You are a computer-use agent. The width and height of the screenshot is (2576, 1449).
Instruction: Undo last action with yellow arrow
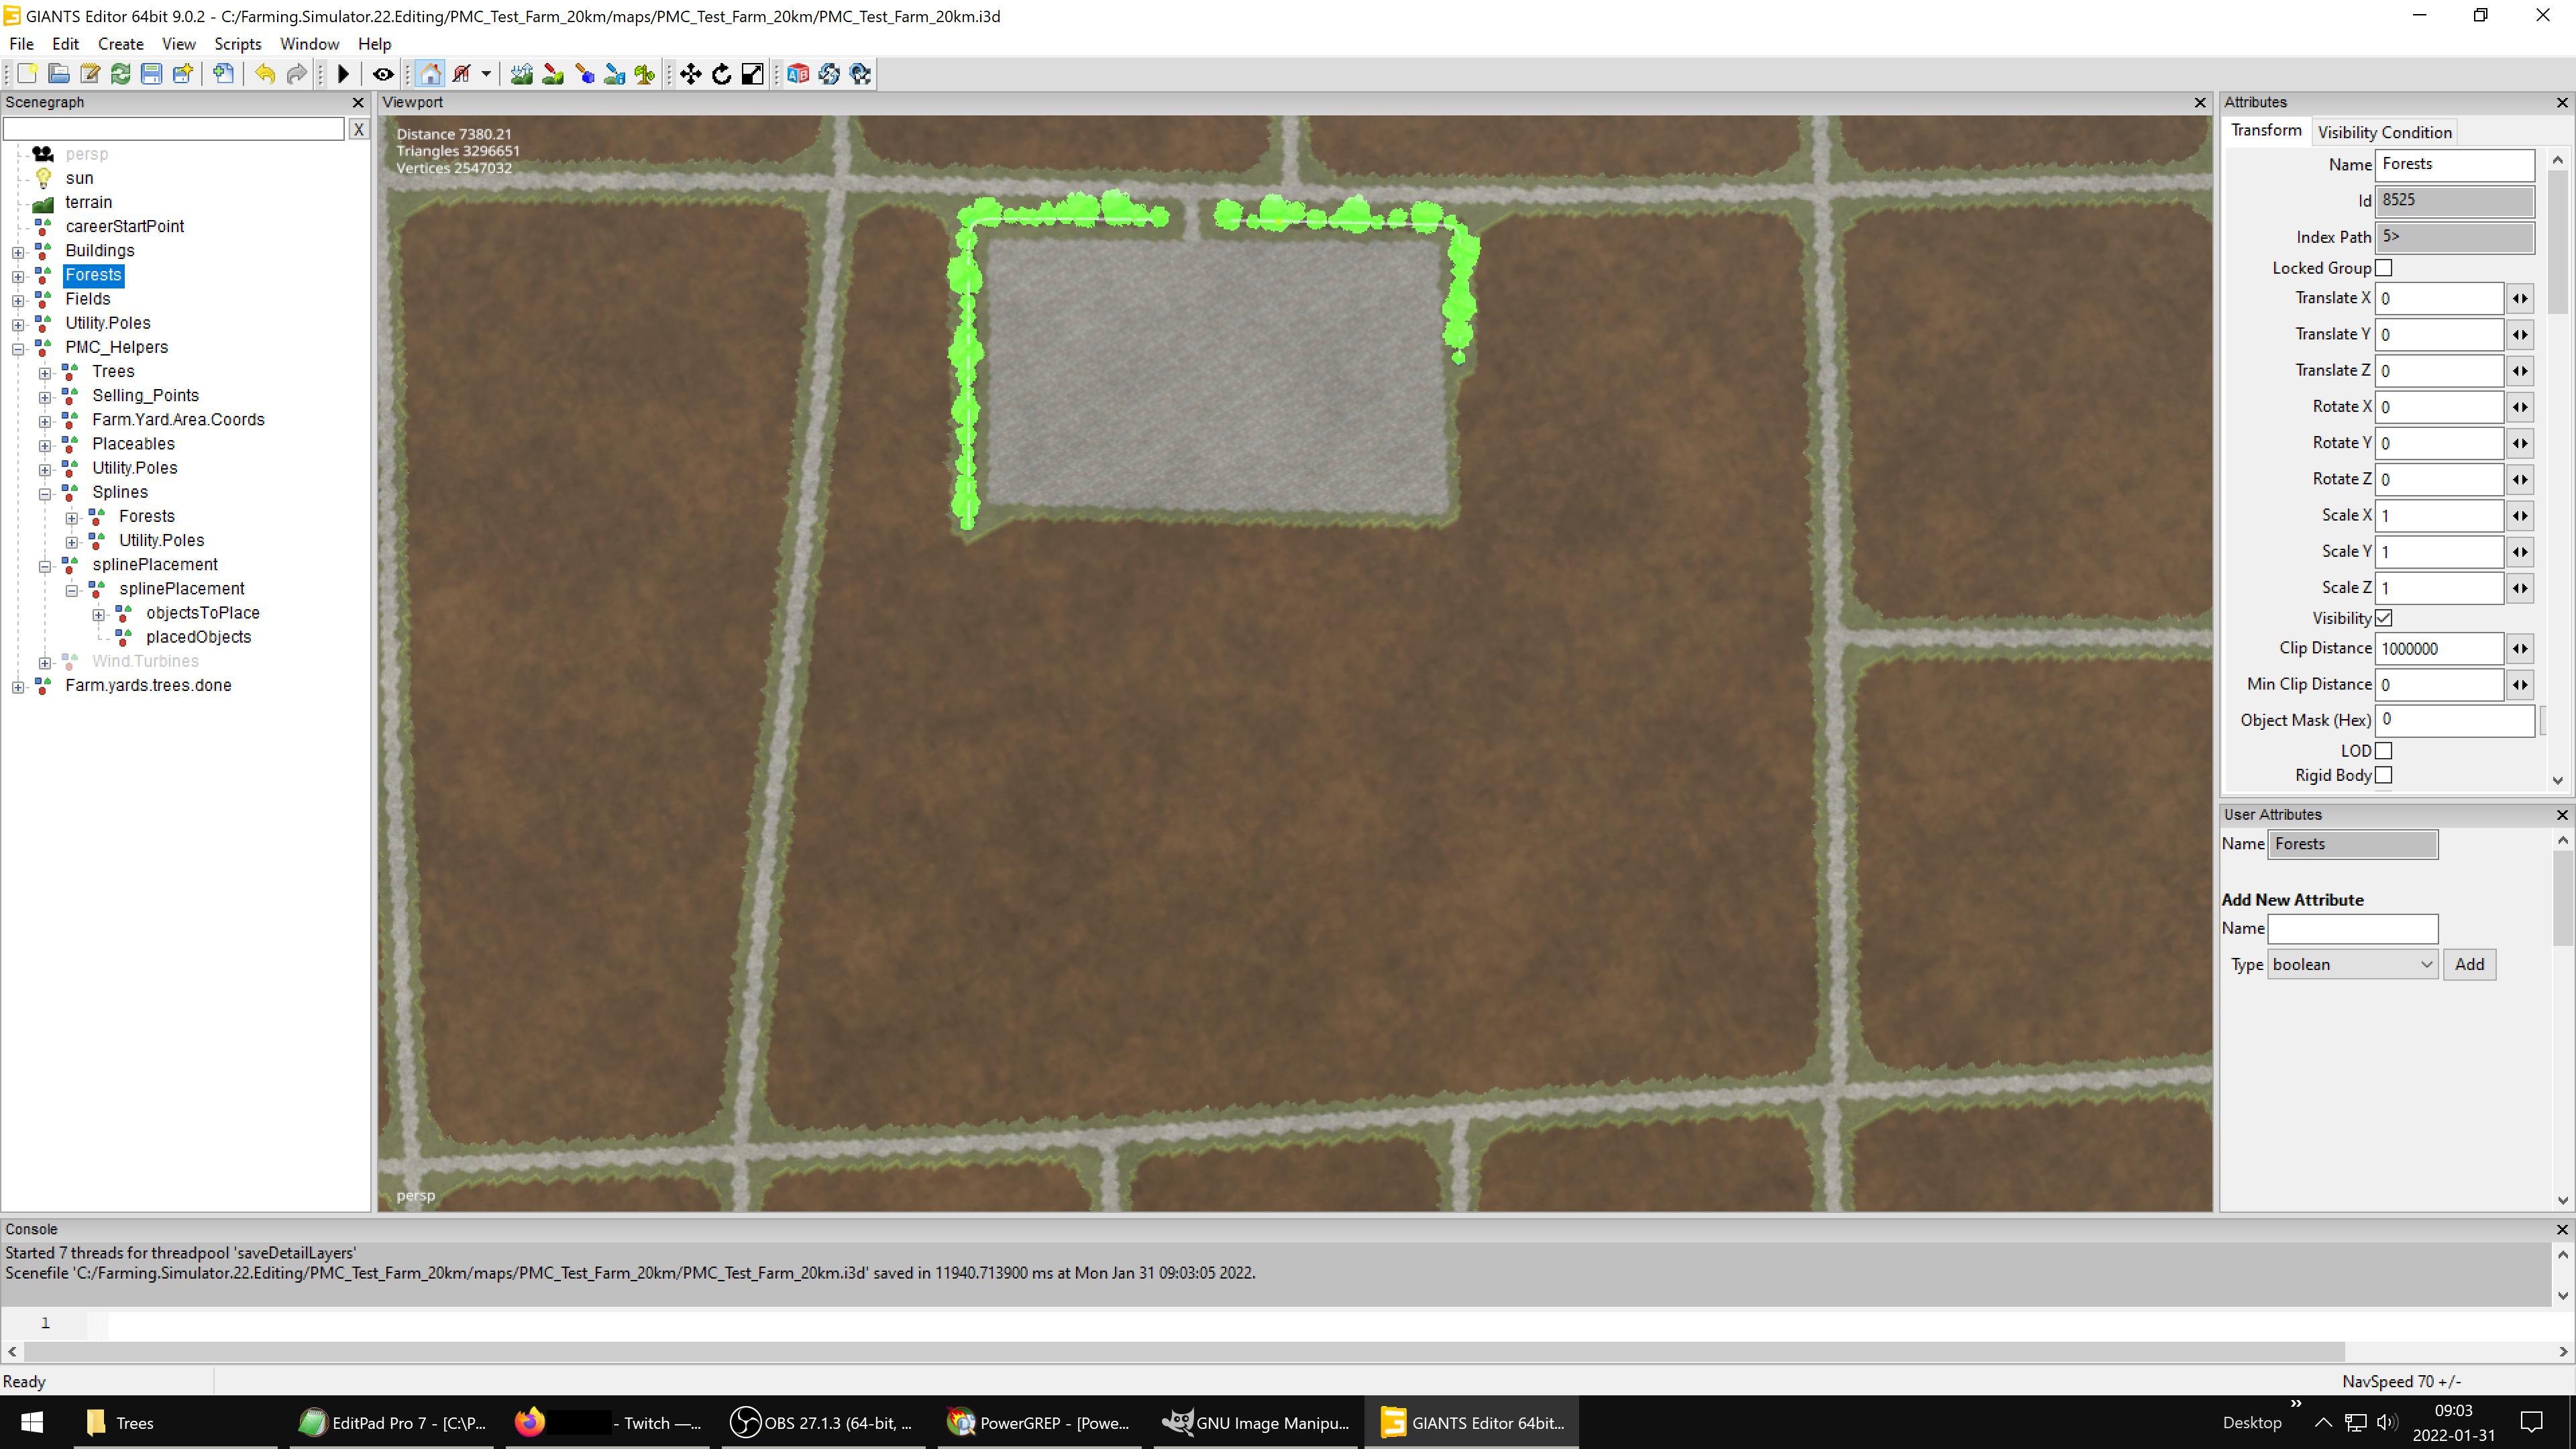tap(265, 74)
